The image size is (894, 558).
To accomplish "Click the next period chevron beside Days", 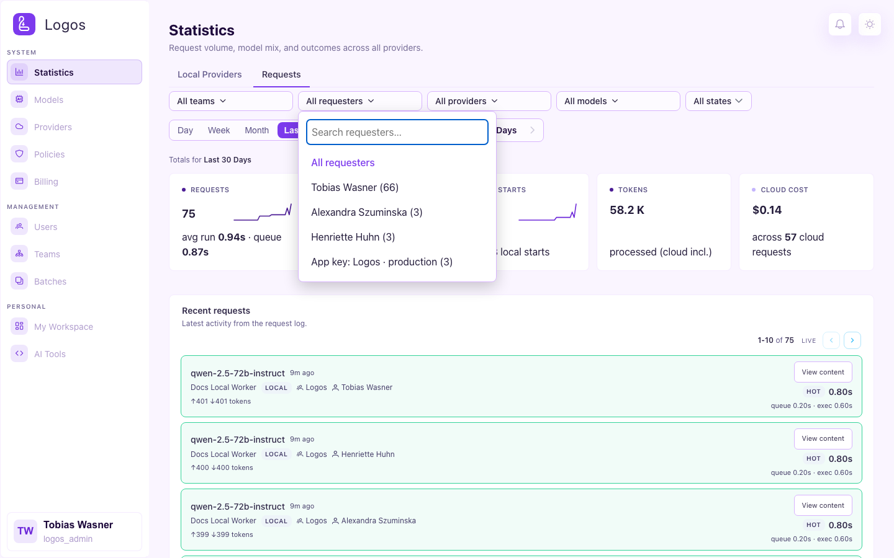I will 532,130.
